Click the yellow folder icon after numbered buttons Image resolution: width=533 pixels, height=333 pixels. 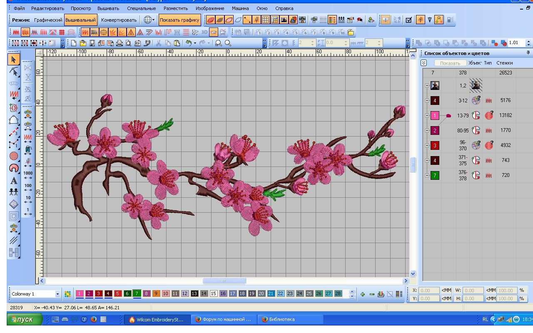(351, 32)
